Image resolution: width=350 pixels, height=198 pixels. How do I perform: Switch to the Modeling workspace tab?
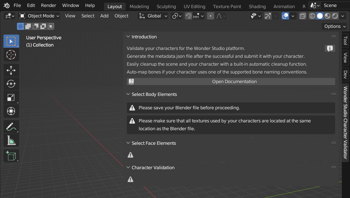pyautogui.click(x=139, y=6)
